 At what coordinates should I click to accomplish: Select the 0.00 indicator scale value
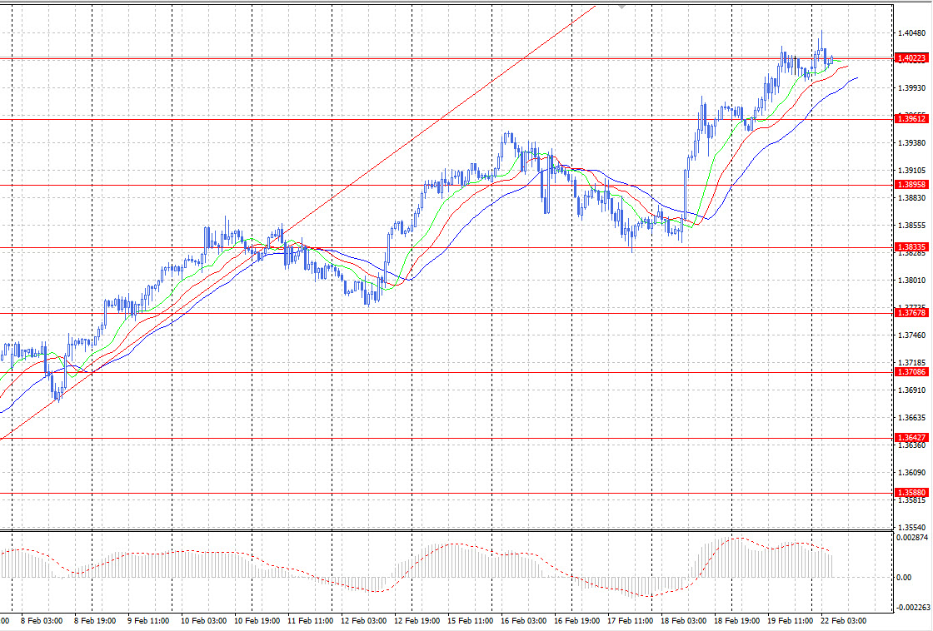903,578
